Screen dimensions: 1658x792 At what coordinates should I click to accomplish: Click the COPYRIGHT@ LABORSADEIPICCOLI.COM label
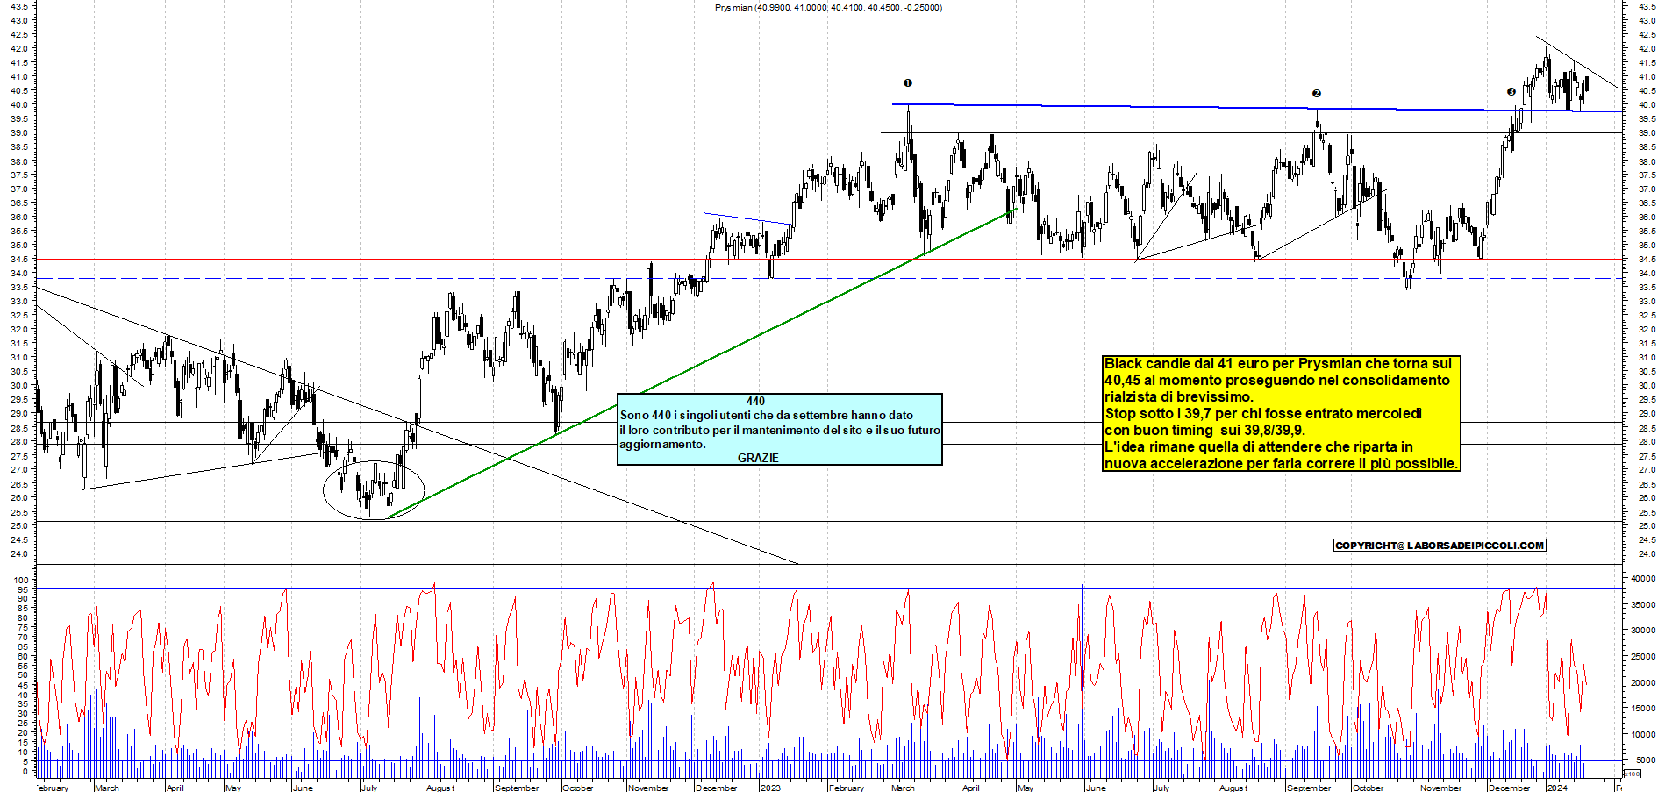coord(1439,546)
